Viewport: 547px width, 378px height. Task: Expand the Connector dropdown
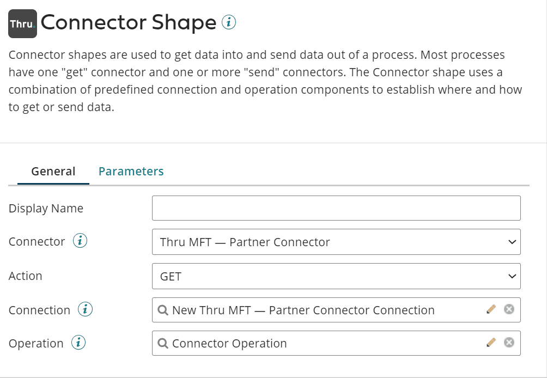336,242
